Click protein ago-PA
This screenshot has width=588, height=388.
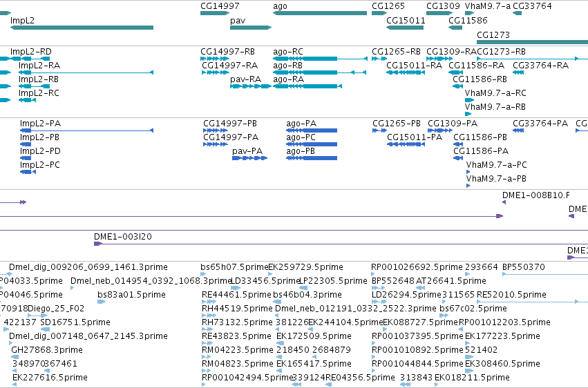pyautogui.click(x=301, y=124)
